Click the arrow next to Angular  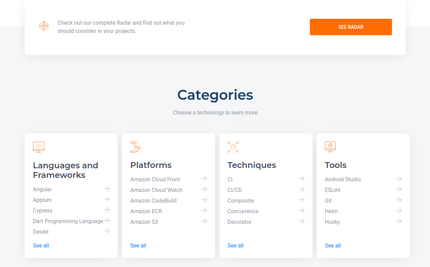point(107,189)
